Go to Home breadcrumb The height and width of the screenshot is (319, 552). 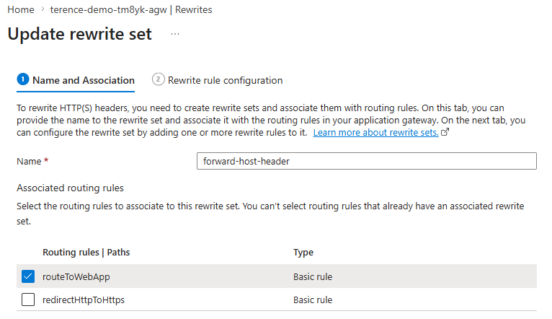(x=21, y=9)
